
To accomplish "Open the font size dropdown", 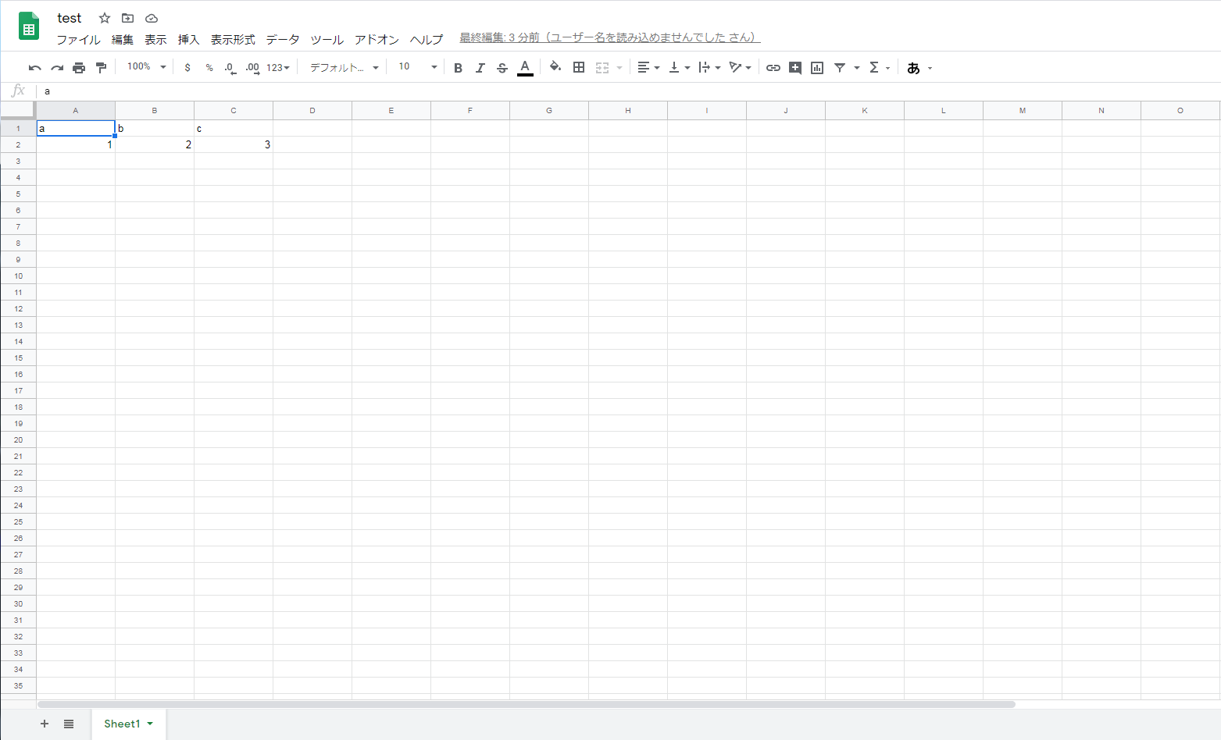I will 432,67.
